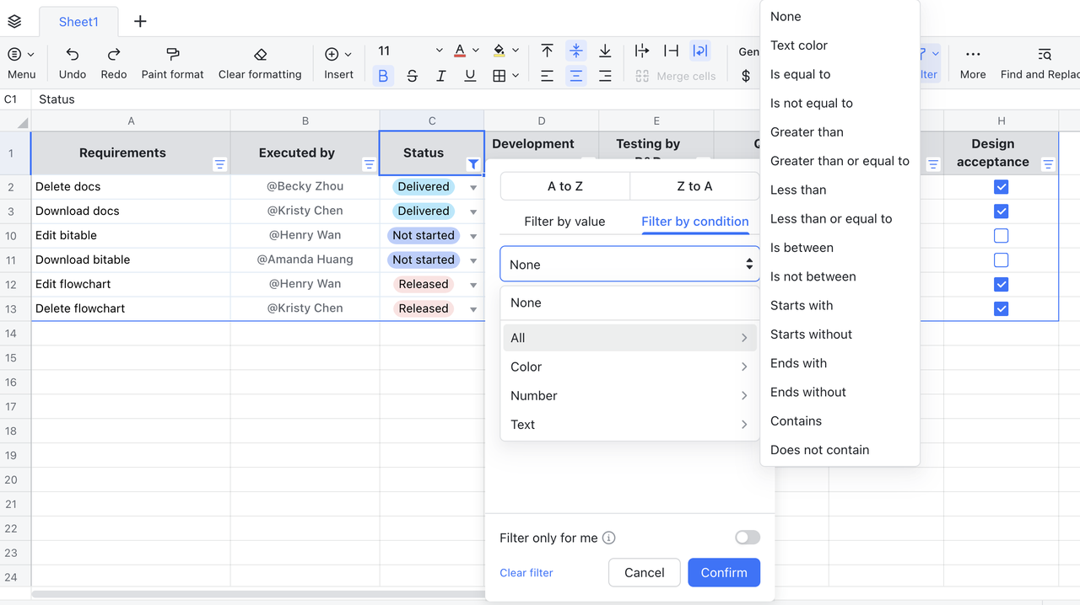Click the Italic formatting icon
1080x605 pixels.
[x=440, y=76]
